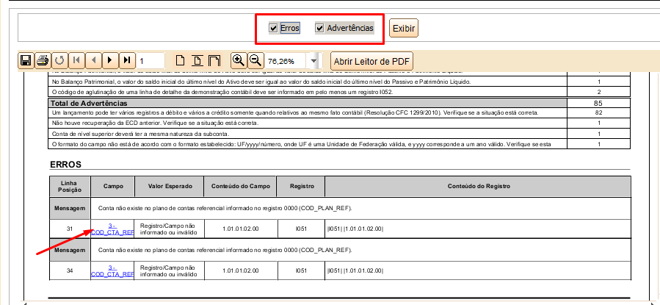
Task: Click the Mensagem label above line 34
Action: pos(70,250)
